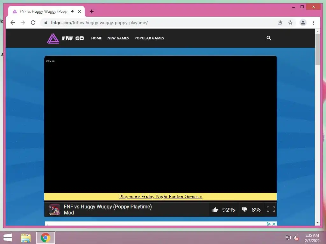Bookmark this tab with the star
This screenshot has width=326, height=244.
point(290,23)
